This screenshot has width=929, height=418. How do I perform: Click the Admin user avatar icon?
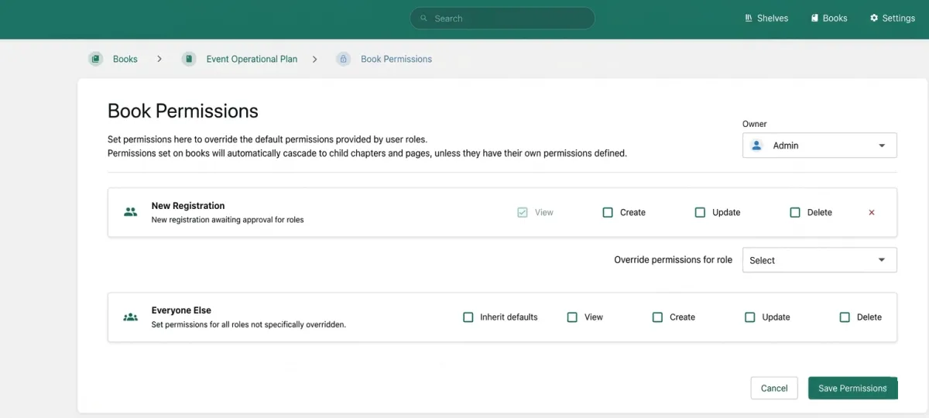coord(757,146)
